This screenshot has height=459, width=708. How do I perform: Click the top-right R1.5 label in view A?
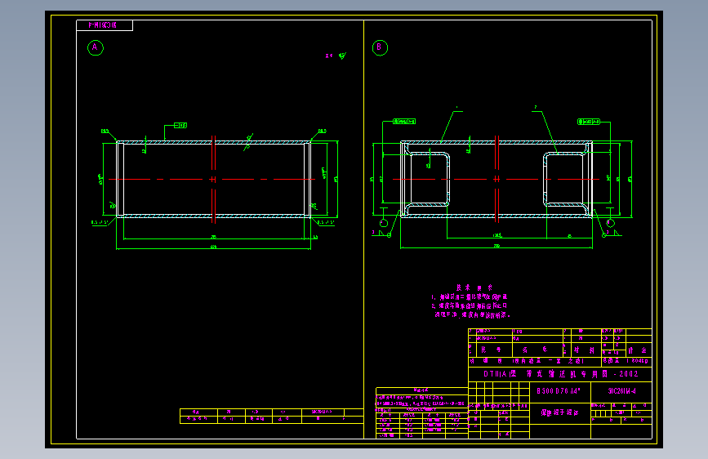click(322, 131)
